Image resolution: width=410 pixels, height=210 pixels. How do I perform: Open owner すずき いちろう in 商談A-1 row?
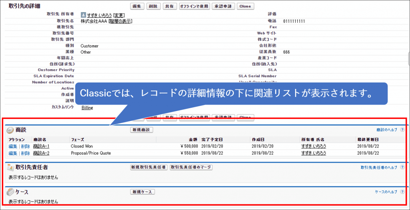coord(314,146)
